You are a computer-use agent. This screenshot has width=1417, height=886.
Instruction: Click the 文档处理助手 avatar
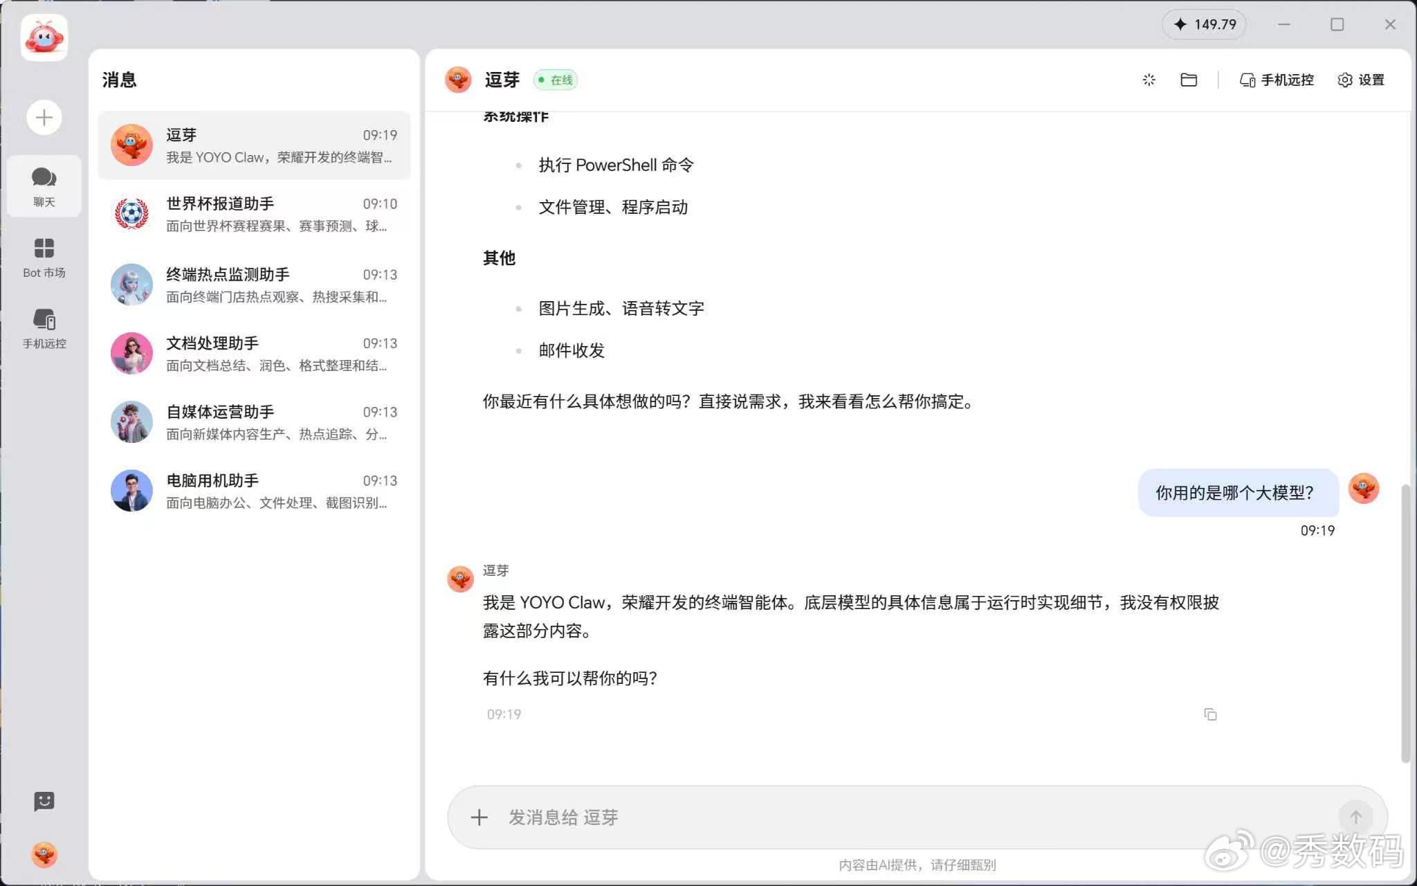(x=131, y=354)
